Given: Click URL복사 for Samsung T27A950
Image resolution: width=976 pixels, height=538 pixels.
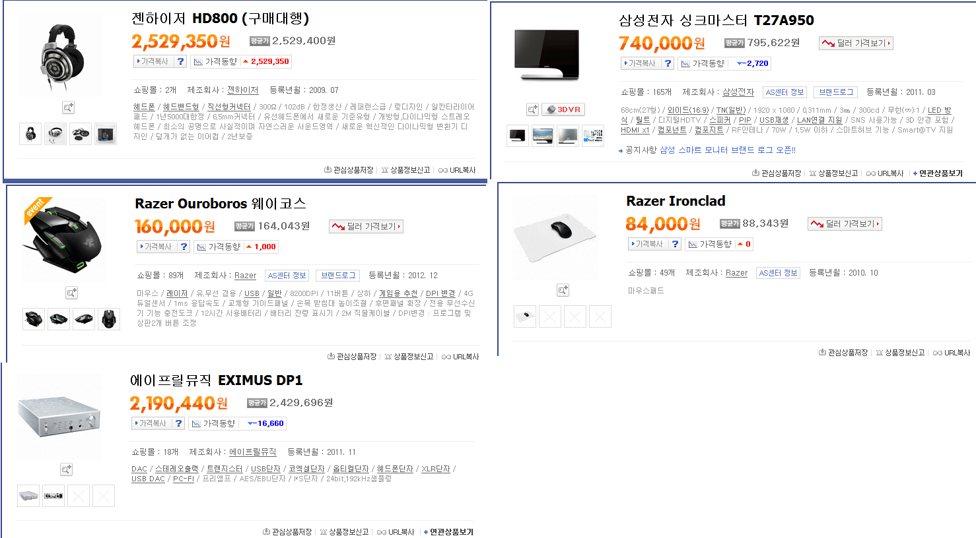Looking at the screenshot, I should click(x=885, y=173).
